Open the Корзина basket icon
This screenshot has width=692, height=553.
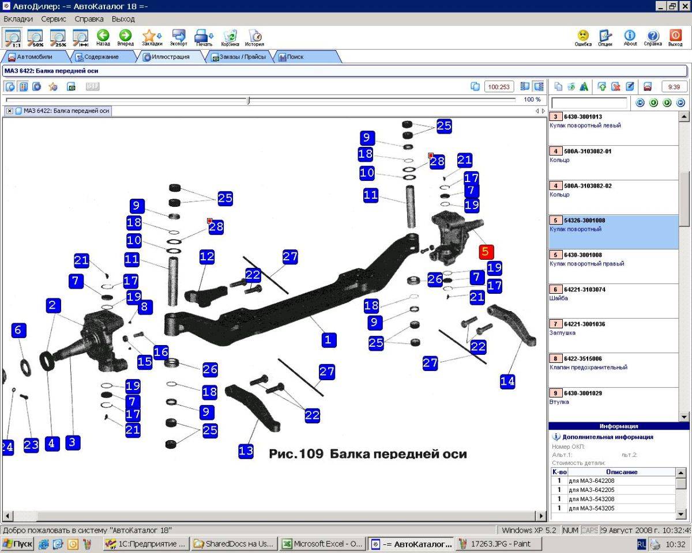coord(230,37)
